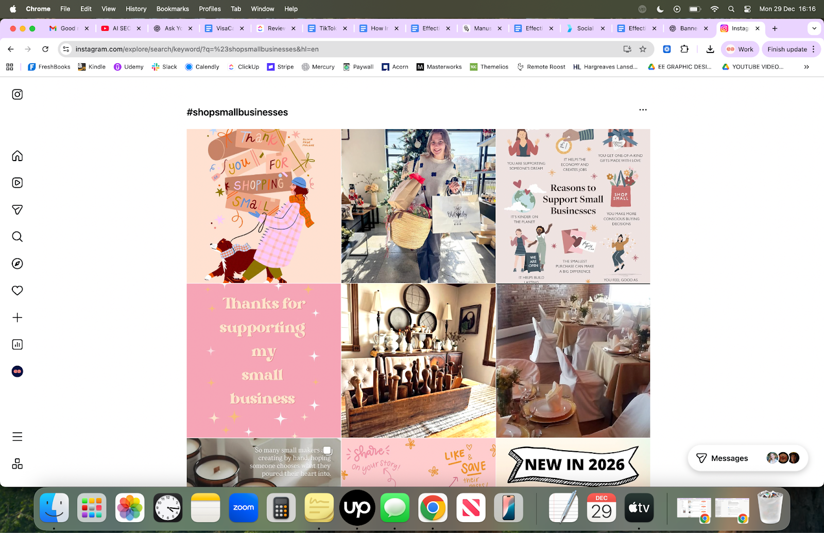
Task: Click Finish update button
Action: coord(787,49)
